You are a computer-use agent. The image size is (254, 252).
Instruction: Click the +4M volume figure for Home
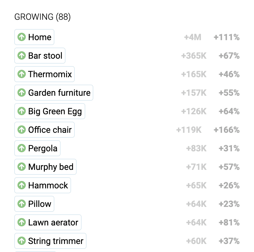pyautogui.click(x=193, y=37)
